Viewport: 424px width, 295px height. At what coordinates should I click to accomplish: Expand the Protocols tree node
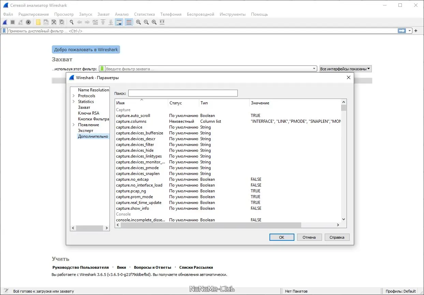74,96
